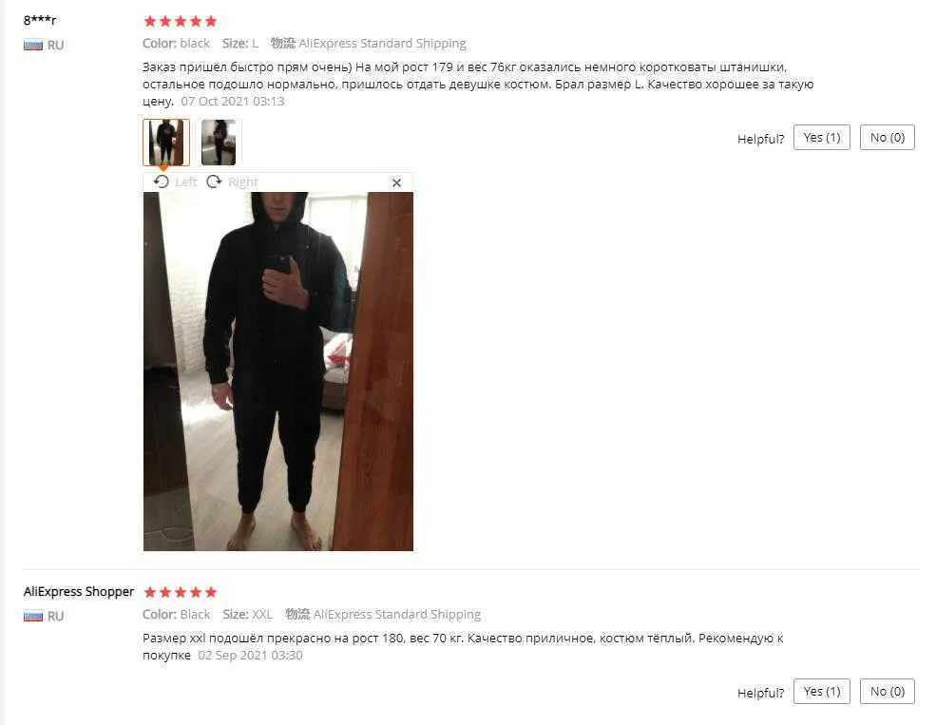Click reviewer name 8***r

[x=40, y=20]
